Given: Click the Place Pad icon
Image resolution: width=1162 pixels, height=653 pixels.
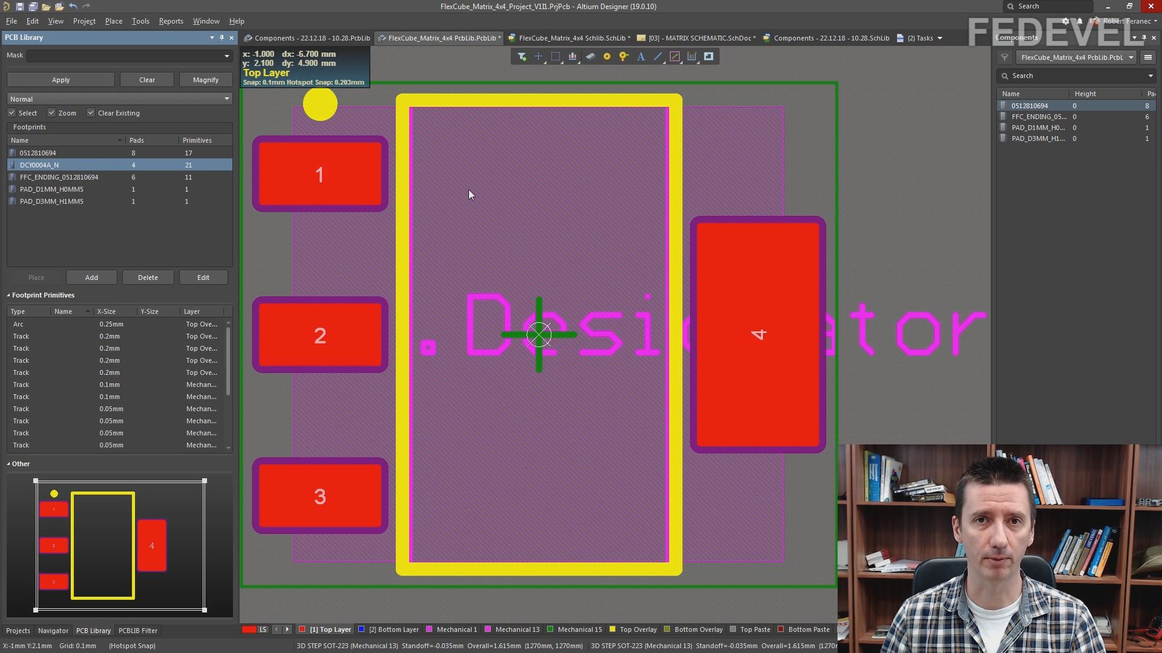Looking at the screenshot, I should (606, 57).
